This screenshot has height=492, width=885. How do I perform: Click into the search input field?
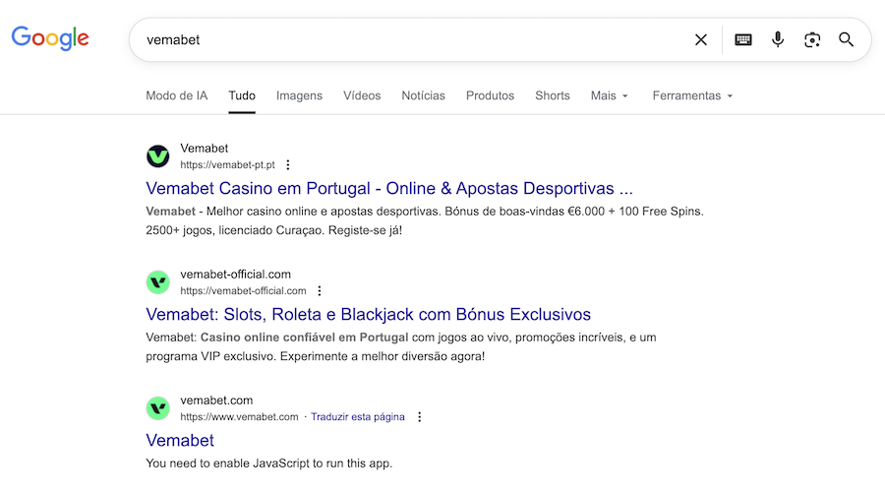413,39
